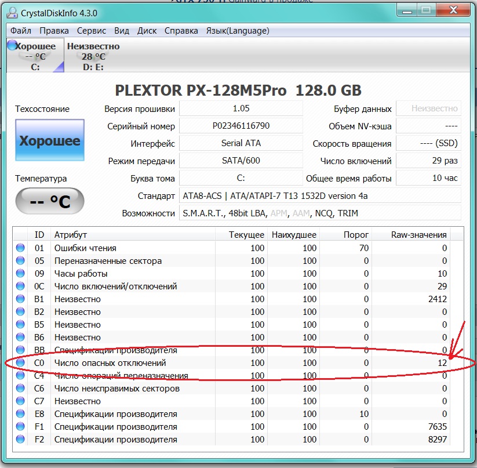This screenshot has height=468, width=477.
Task: Click status orb for attribute C6
Action: (20, 389)
